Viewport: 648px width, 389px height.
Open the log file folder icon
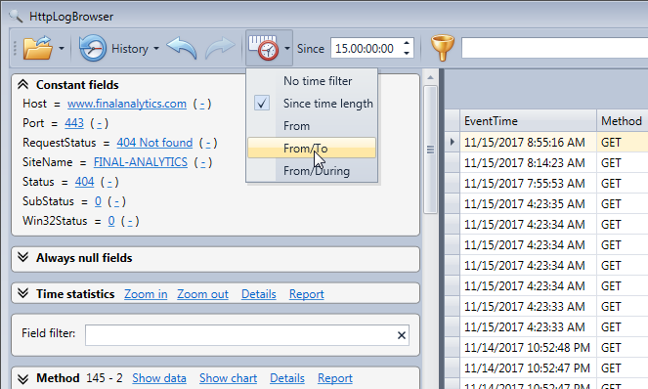pyautogui.click(x=37, y=48)
